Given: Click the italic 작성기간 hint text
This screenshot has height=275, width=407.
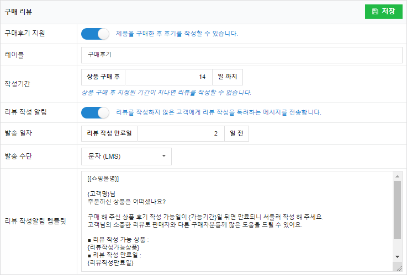Looking at the screenshot, I should 166,92.
